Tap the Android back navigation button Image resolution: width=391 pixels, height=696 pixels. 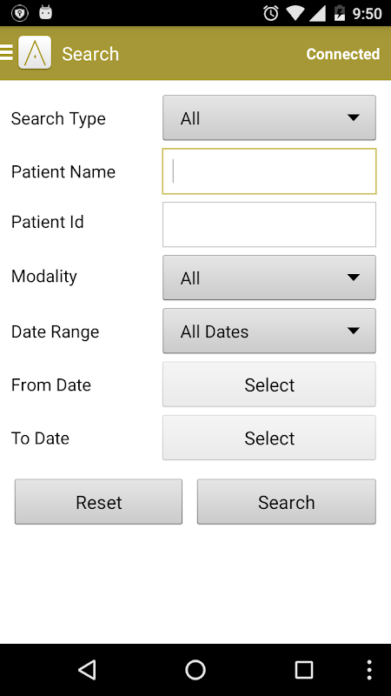pos(88,669)
